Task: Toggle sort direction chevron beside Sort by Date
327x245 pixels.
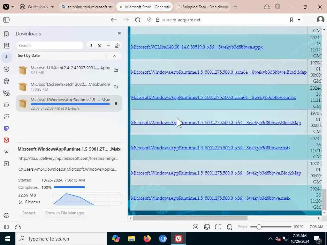Action: coord(115,56)
